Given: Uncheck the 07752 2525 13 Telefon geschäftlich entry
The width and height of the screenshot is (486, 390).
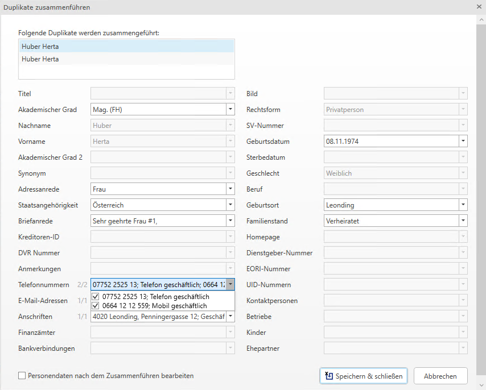Looking at the screenshot, I should (x=96, y=297).
